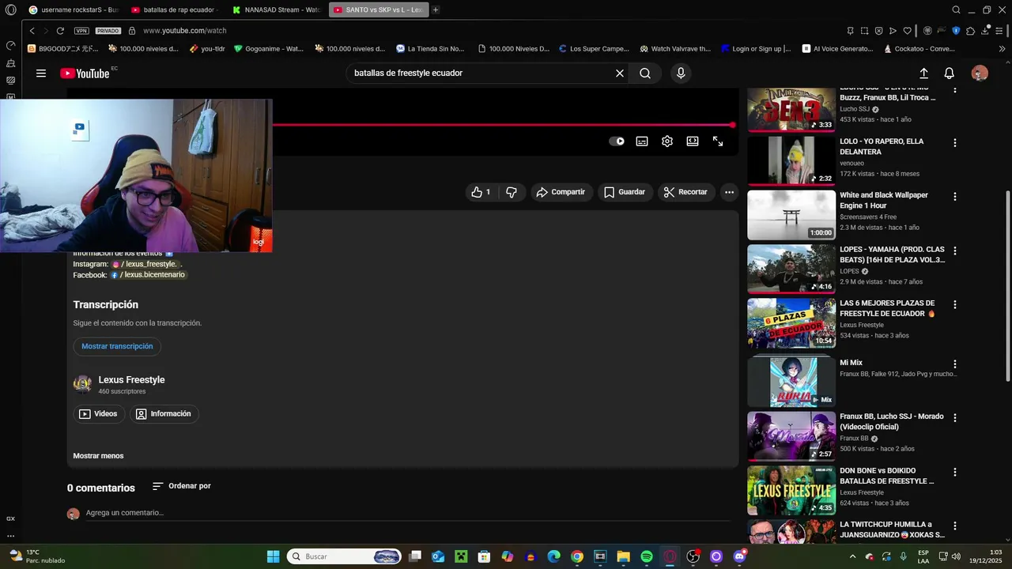1012x569 pixels.
Task: Open the YouTube account avatar menu
Action: pyautogui.click(x=980, y=73)
